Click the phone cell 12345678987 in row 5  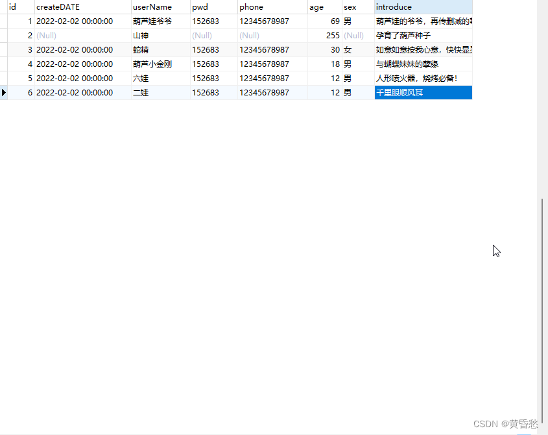click(268, 78)
